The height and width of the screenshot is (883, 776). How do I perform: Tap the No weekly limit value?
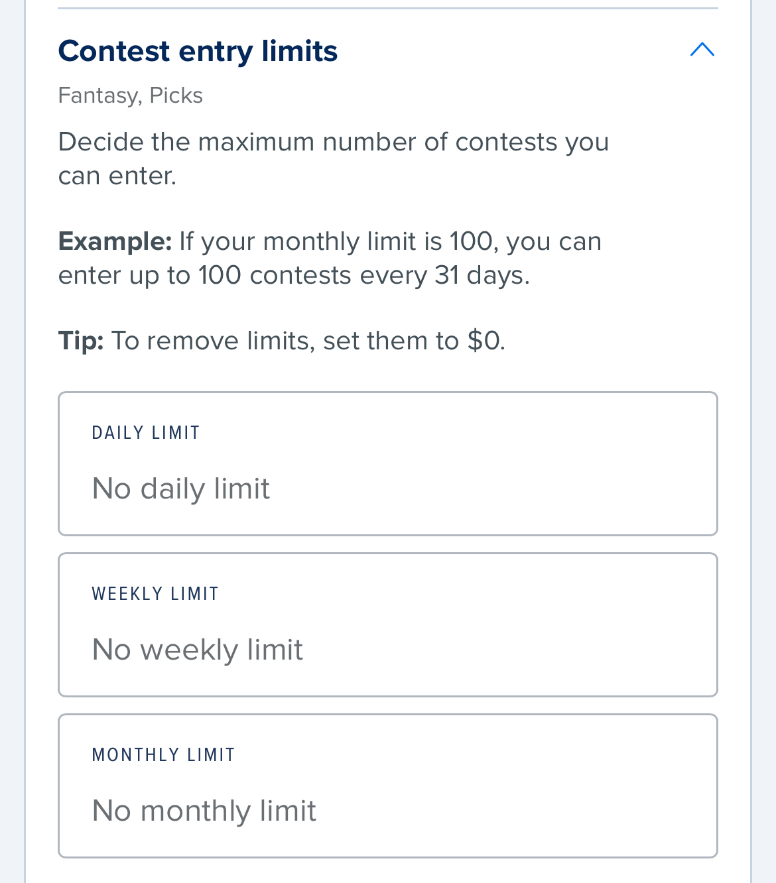197,650
